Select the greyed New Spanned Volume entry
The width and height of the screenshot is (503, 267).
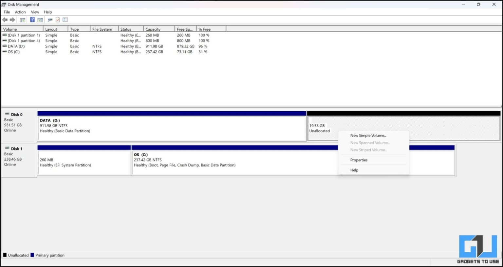coord(370,143)
